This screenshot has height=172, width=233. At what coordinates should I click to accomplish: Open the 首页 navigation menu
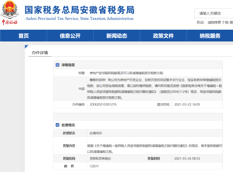(x=24, y=36)
